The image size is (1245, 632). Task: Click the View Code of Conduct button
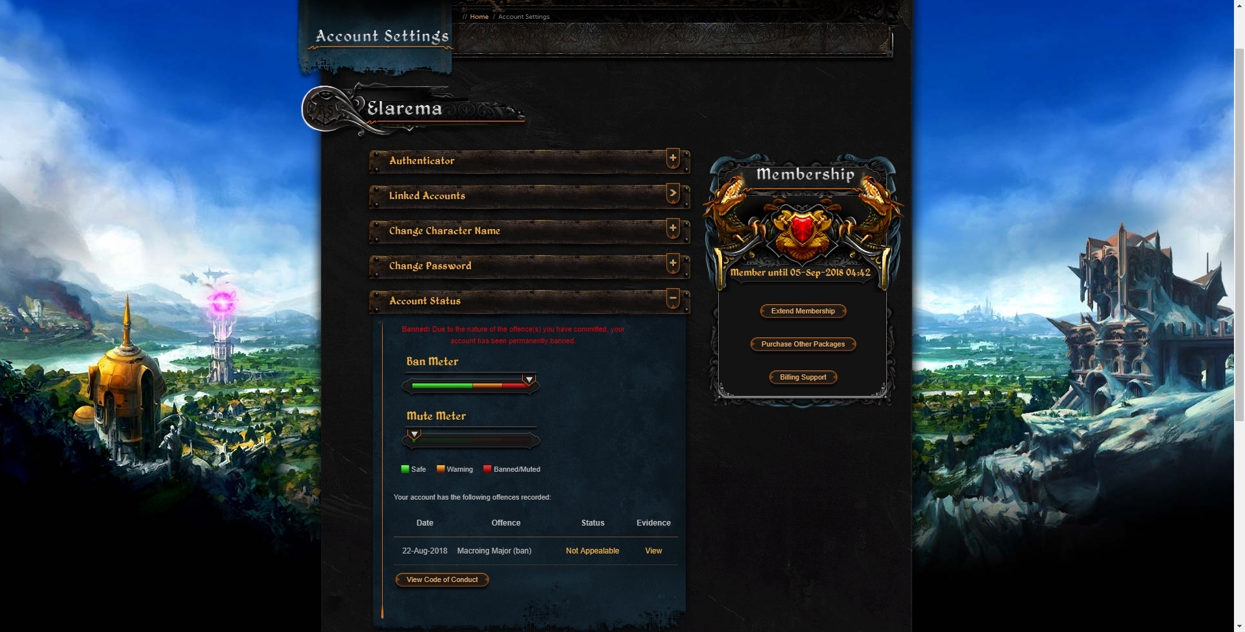click(x=442, y=580)
